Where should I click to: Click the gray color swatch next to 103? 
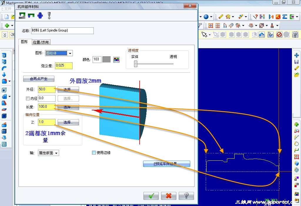106,59
